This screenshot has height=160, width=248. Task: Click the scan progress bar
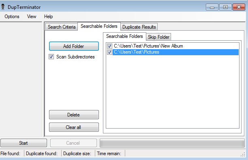pyautogui.click(x=172, y=143)
